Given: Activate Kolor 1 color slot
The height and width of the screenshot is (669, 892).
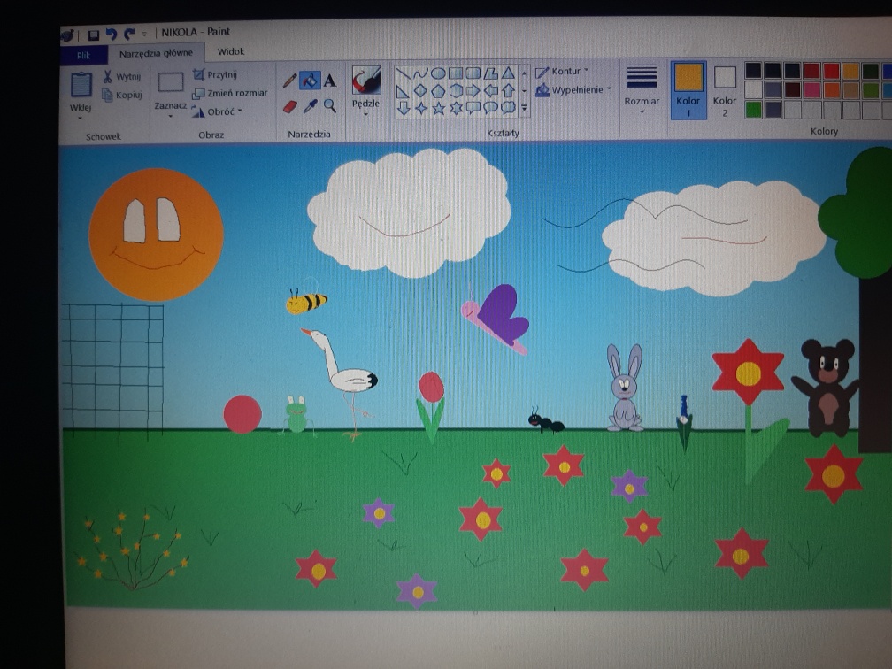Looking at the screenshot, I should click(688, 90).
